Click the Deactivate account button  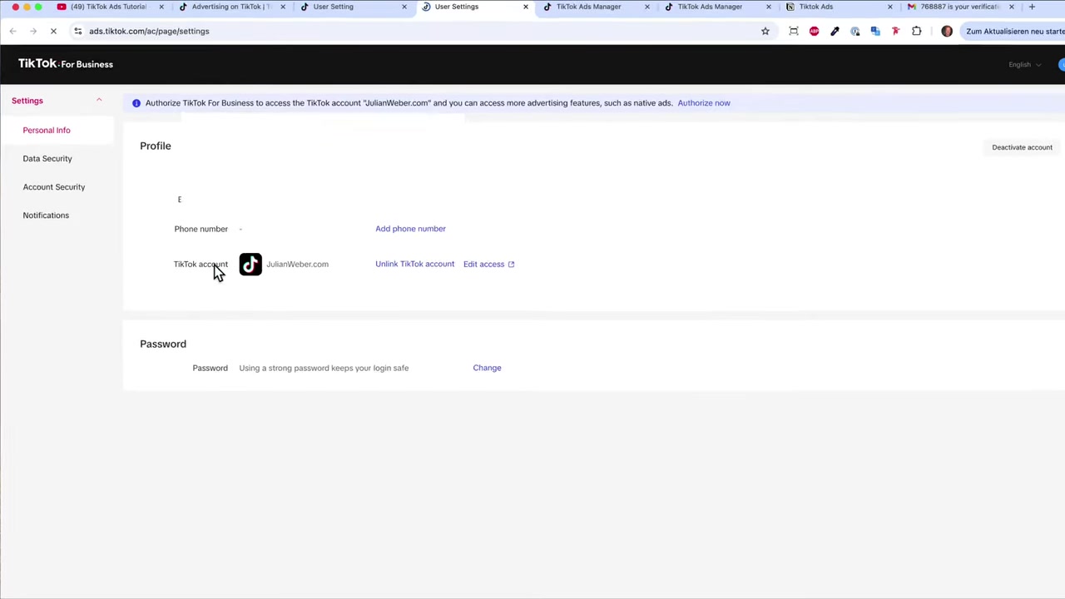coord(1022,147)
